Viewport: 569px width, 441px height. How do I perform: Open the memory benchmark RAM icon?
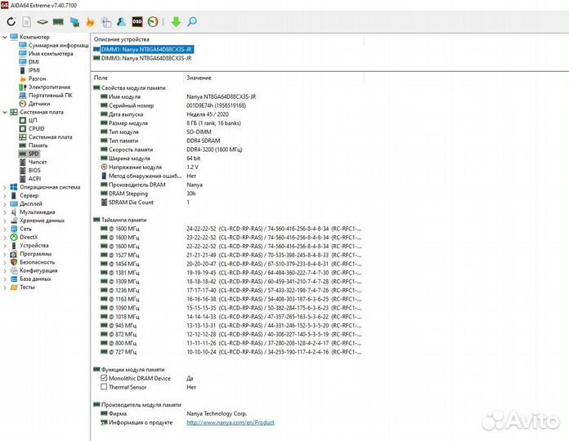pos(59,21)
